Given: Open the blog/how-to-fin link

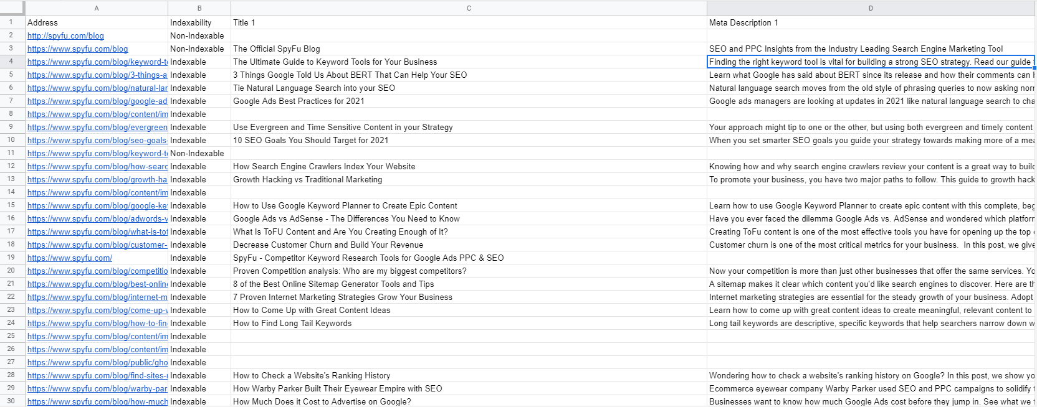Looking at the screenshot, I should point(97,324).
